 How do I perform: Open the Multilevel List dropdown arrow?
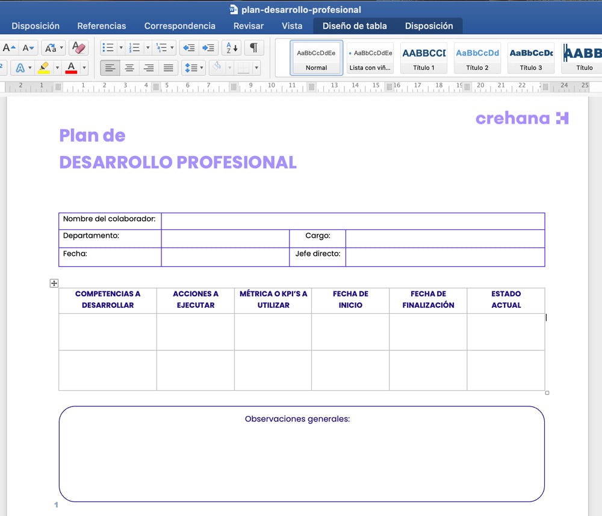point(172,48)
